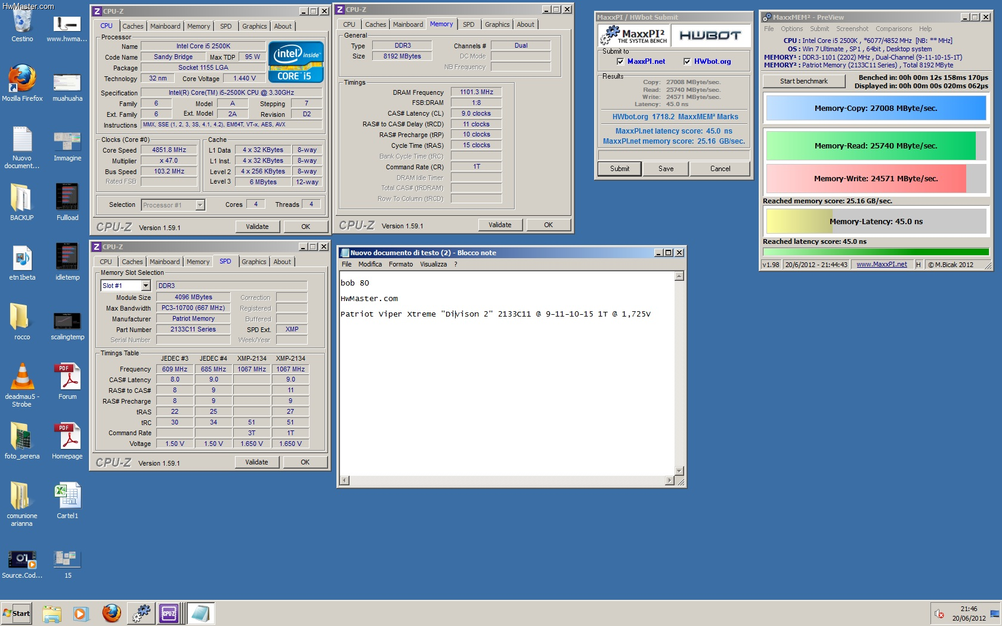Open the Source.Cod... desktop icon

tap(22, 563)
